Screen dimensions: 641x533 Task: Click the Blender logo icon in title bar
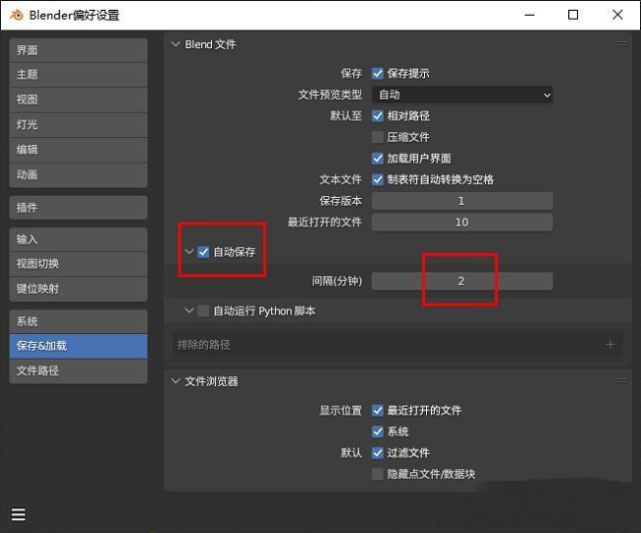pos(17,15)
